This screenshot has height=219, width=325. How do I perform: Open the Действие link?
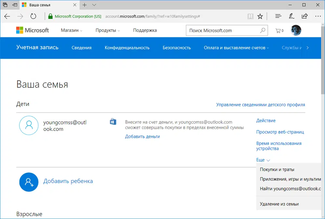(266, 121)
